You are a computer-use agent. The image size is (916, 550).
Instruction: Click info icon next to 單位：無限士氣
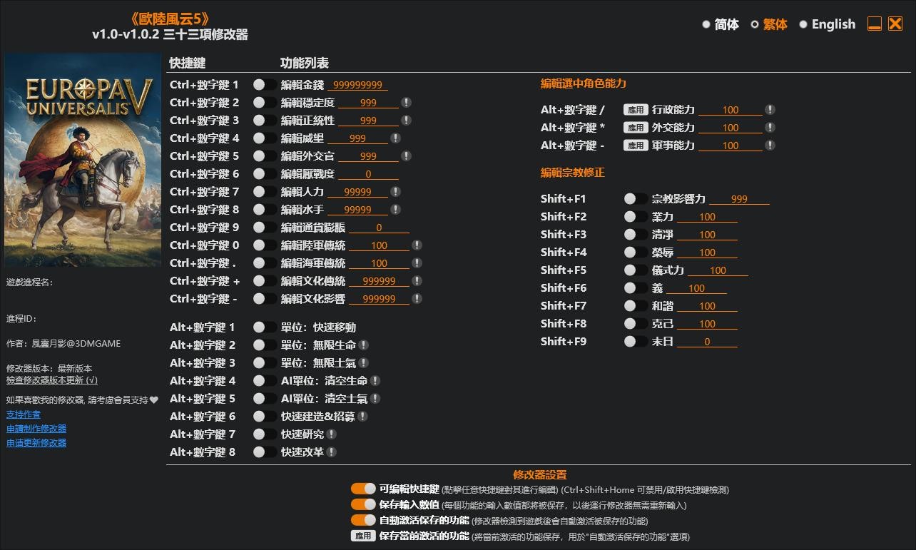pos(363,363)
